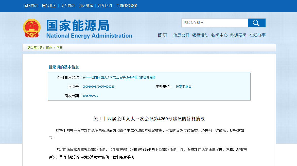The height and width of the screenshot is (166, 297).
Task: Click the 公开事项名称 document title link
Action: tap(119, 78)
